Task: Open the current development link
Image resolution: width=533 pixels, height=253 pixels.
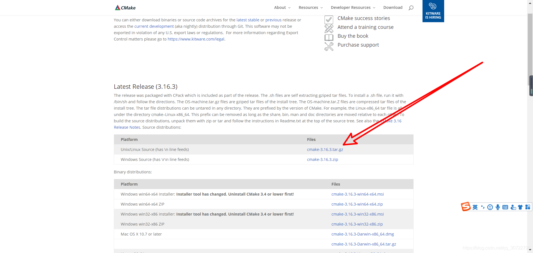Action: coord(154,26)
